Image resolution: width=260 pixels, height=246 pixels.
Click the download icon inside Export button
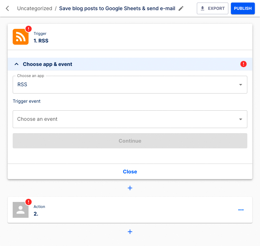(203, 8)
